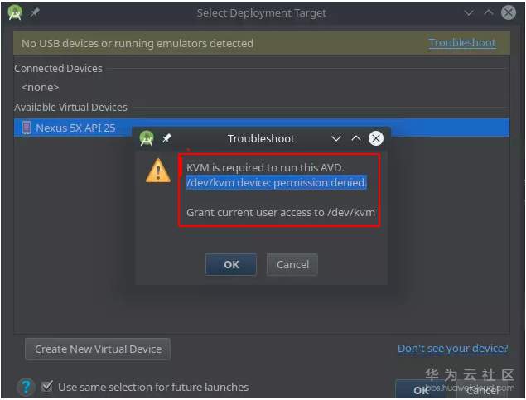This screenshot has width=526, height=400.
Task: Click the Android Studio icon in Select Deployment Target title bar
Action: click(15, 12)
